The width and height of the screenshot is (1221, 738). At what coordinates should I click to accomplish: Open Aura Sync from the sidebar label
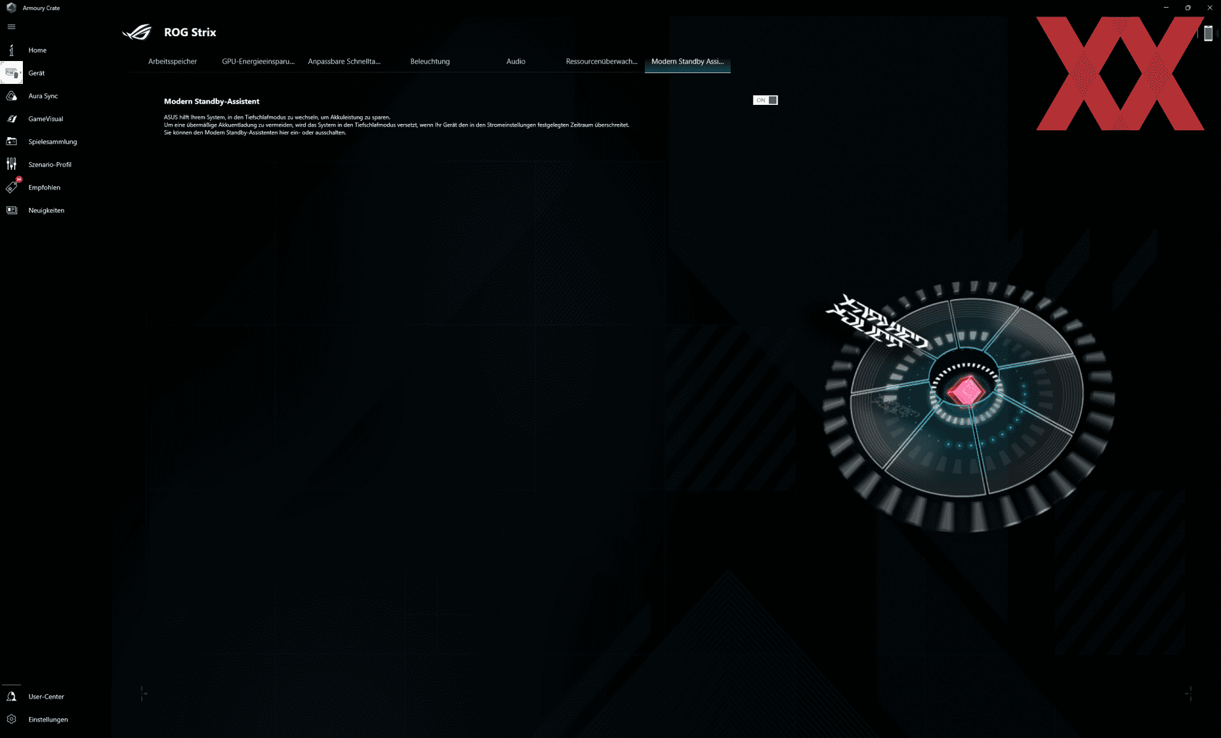point(43,96)
